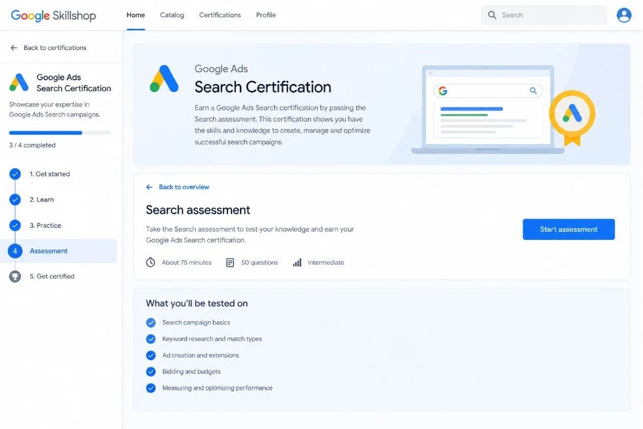Click the Intermediate difficulty text
The image size is (643, 429).
click(326, 263)
